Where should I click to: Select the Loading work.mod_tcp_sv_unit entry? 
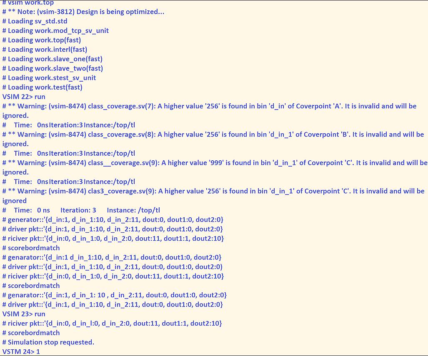(55, 30)
